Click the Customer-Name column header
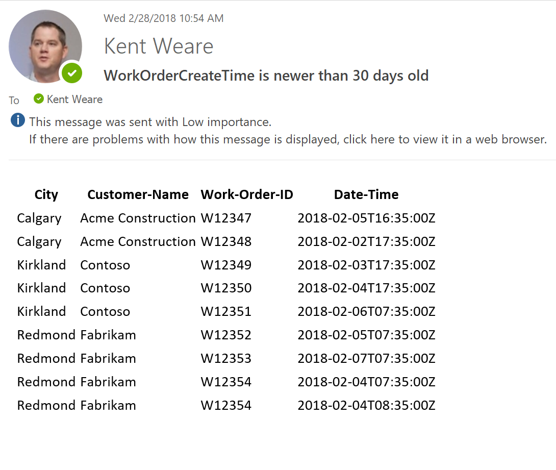The width and height of the screenshot is (556, 470). click(x=138, y=194)
